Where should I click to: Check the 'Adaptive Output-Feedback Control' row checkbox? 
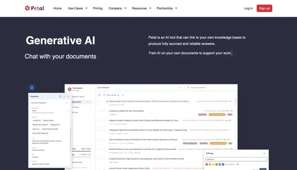click(99, 121)
